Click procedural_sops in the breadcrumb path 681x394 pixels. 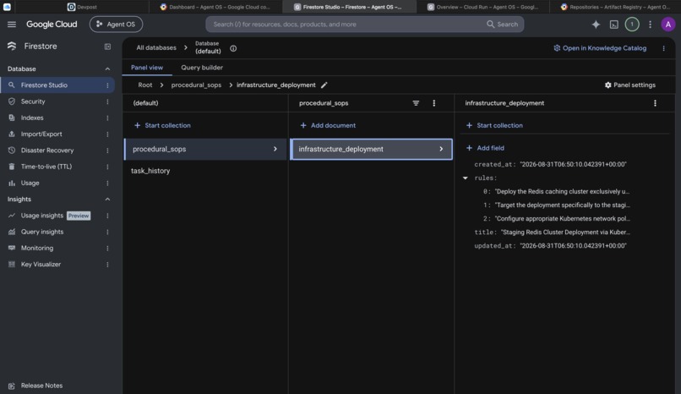pos(196,85)
